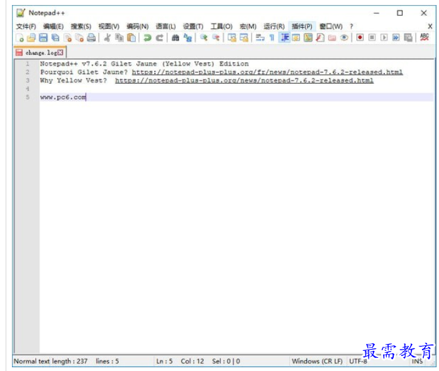Click the www.pc6.com text line
Viewport: 439px width, 371px height.
point(63,97)
